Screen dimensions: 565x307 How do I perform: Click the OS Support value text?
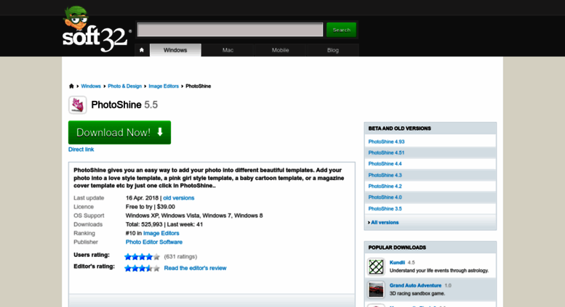(x=194, y=216)
